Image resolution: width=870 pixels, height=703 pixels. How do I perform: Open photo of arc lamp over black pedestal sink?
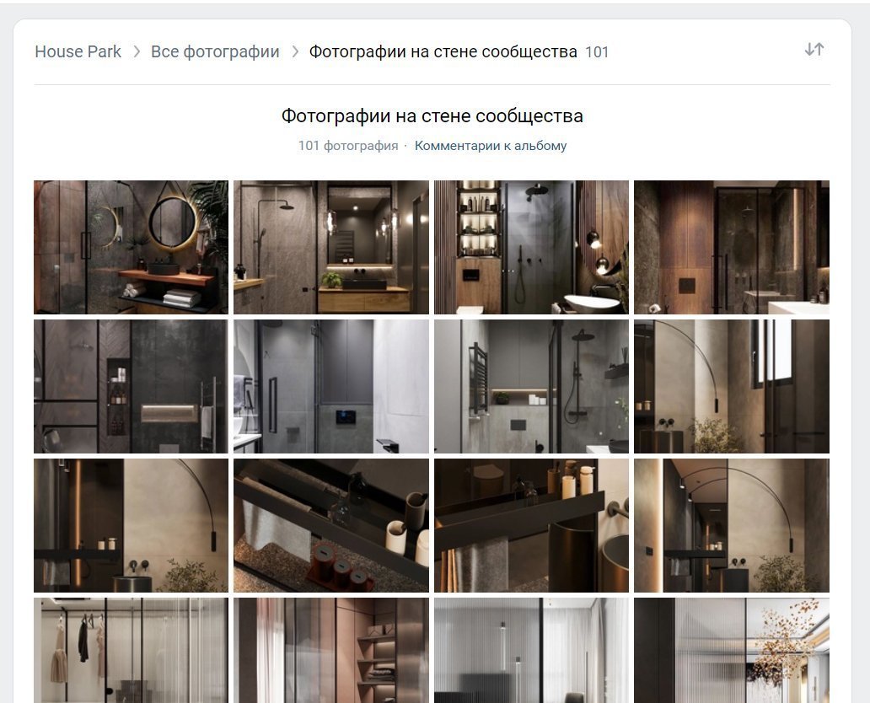(131, 525)
